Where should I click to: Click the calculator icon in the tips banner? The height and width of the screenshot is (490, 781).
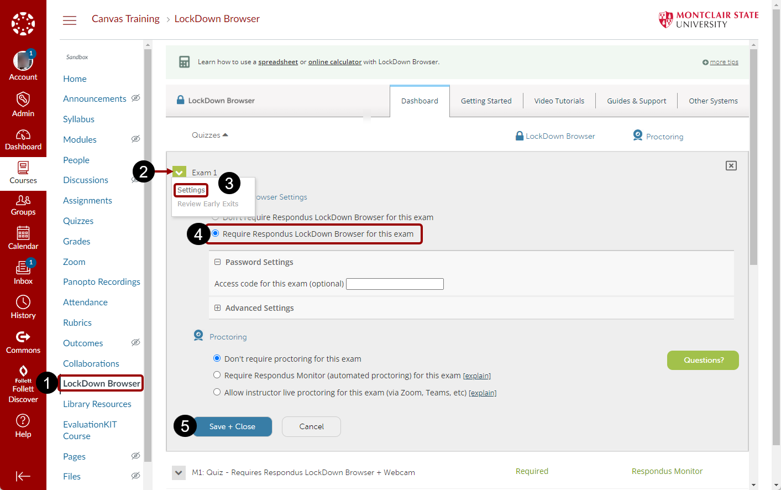coord(184,61)
